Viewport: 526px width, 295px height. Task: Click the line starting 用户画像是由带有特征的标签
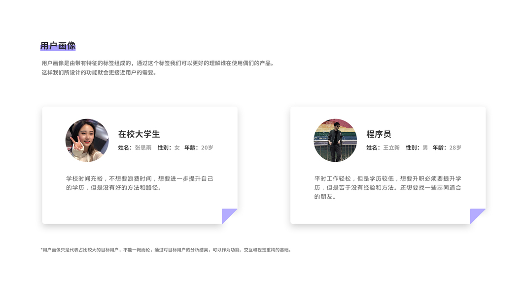(158, 63)
